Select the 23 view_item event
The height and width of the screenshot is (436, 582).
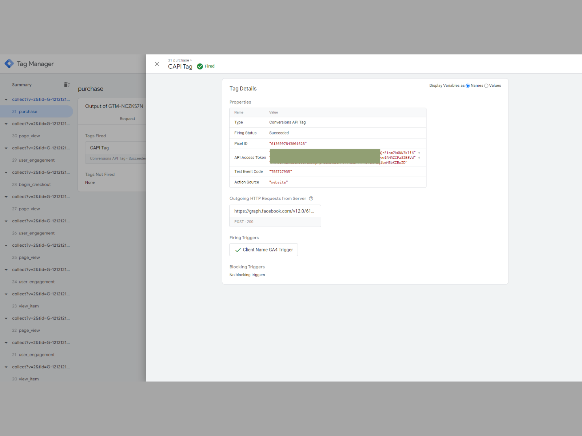point(25,306)
